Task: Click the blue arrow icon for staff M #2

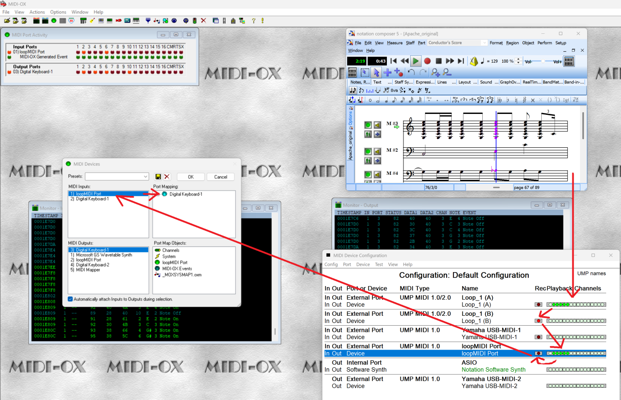Action: click(377, 160)
